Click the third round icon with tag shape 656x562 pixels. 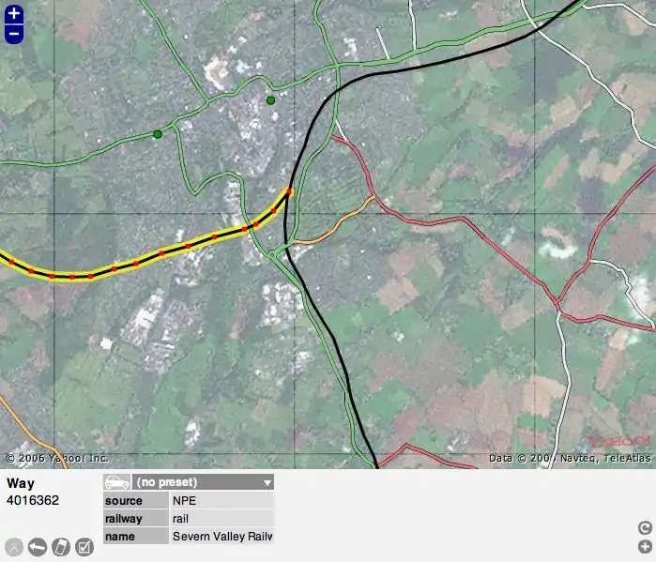[x=61, y=547]
